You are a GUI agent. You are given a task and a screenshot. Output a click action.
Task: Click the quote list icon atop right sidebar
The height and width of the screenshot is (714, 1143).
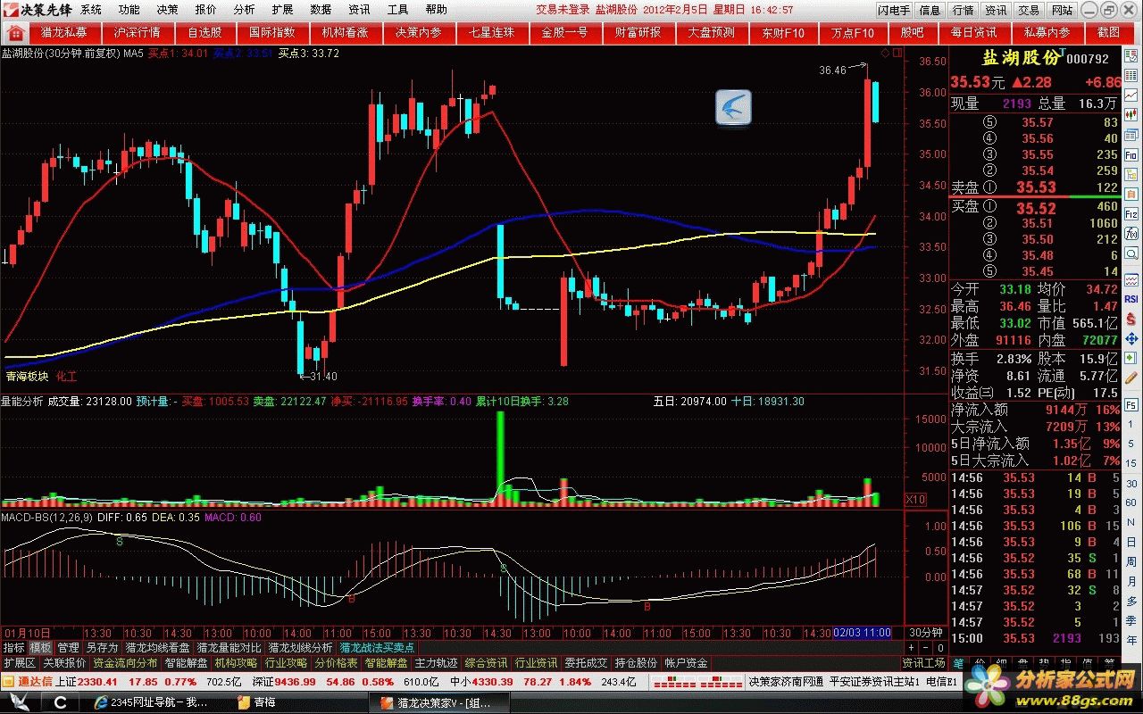pos(1131,55)
